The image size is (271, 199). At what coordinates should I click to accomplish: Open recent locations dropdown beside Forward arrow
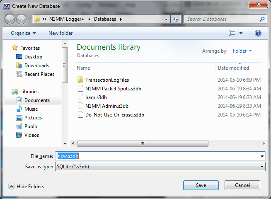[29, 19]
